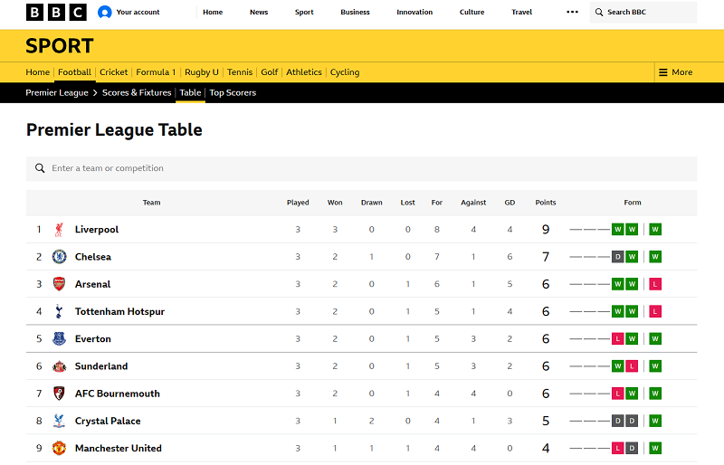The width and height of the screenshot is (724, 465).
Task: Open Culture in the top navigation
Action: (472, 12)
